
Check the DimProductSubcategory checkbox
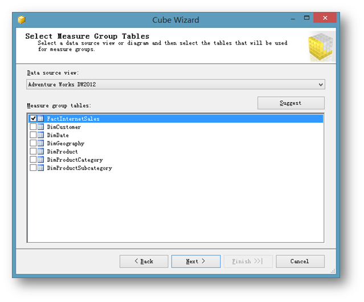33,168
